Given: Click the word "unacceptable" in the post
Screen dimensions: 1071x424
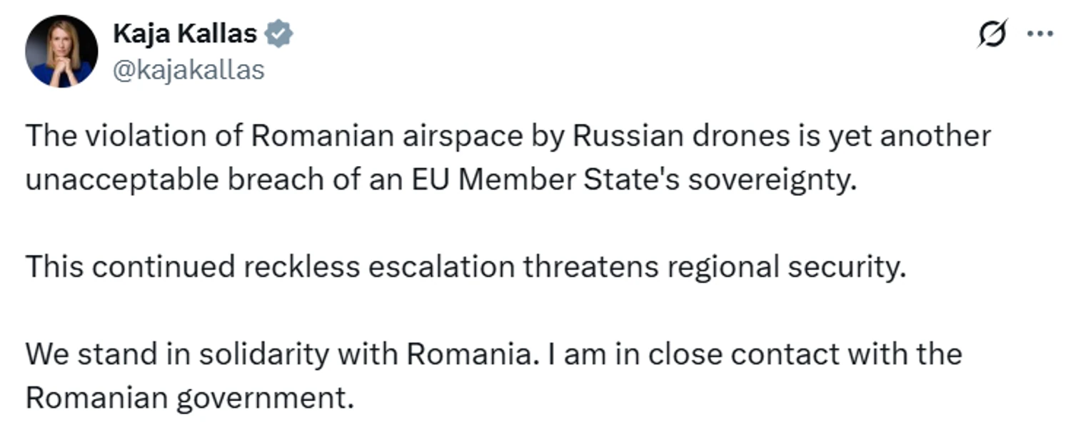Looking at the screenshot, I should pyautogui.click(x=122, y=180).
